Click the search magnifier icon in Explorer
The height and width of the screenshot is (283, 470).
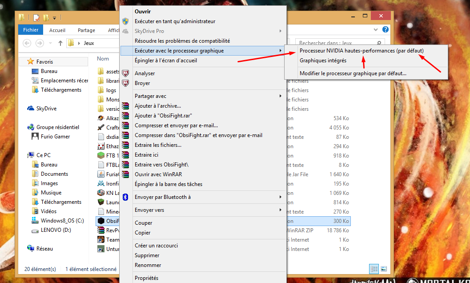pos(379,43)
